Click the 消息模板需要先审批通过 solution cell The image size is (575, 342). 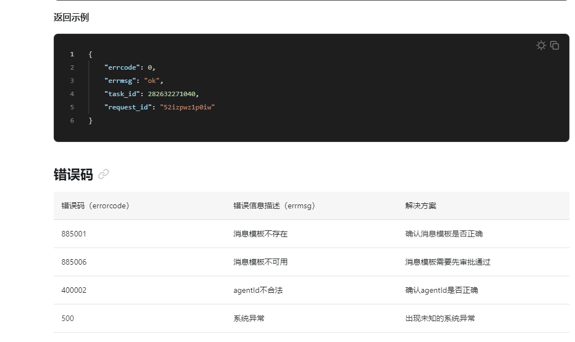pyautogui.click(x=448, y=262)
